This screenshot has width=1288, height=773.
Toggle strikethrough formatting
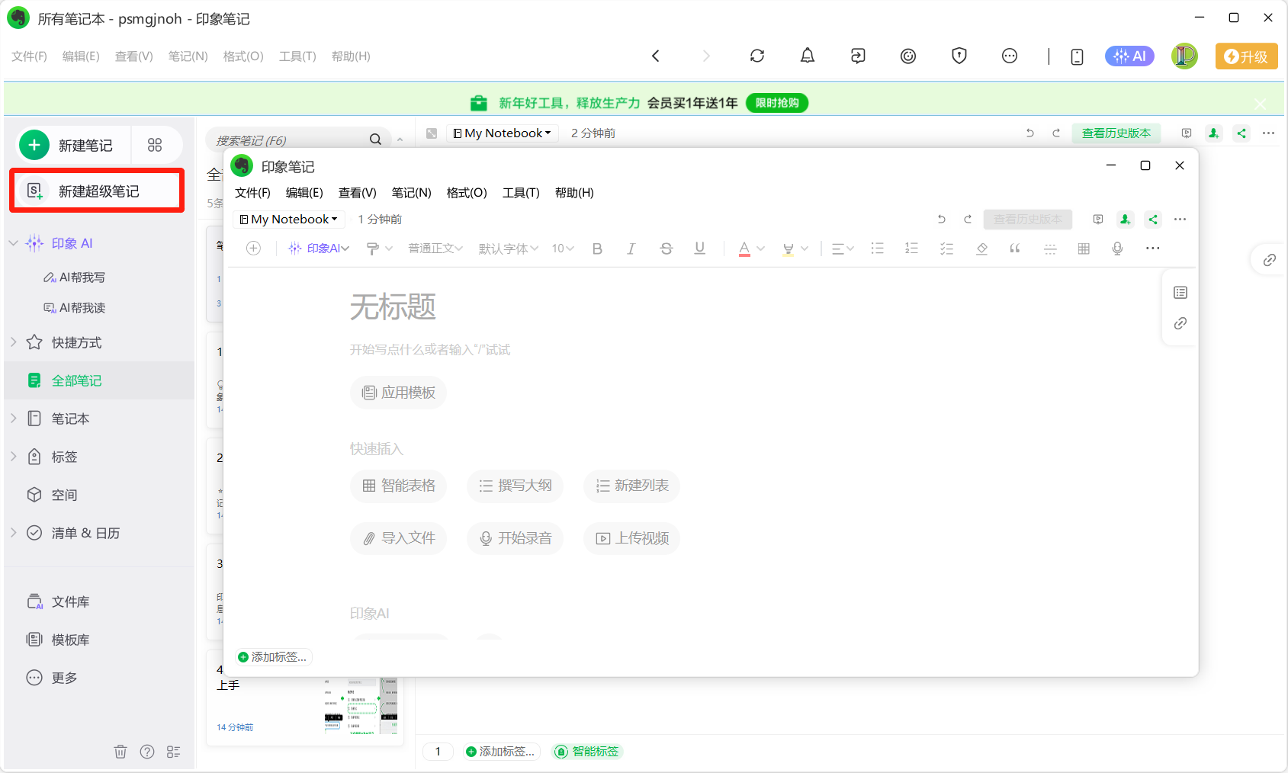(666, 249)
